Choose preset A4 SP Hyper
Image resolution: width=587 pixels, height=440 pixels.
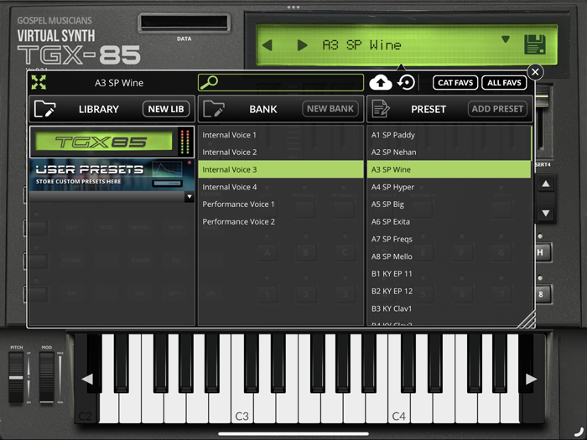449,187
